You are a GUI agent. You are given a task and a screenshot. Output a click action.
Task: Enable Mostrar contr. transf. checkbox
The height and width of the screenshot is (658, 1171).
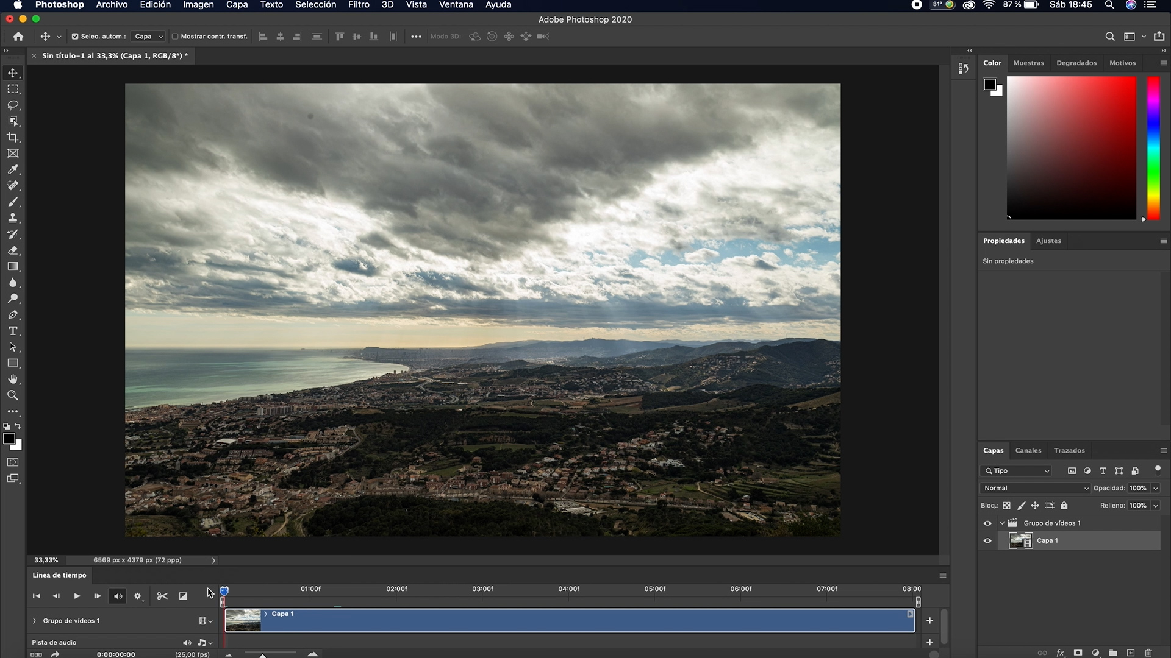[x=176, y=36]
